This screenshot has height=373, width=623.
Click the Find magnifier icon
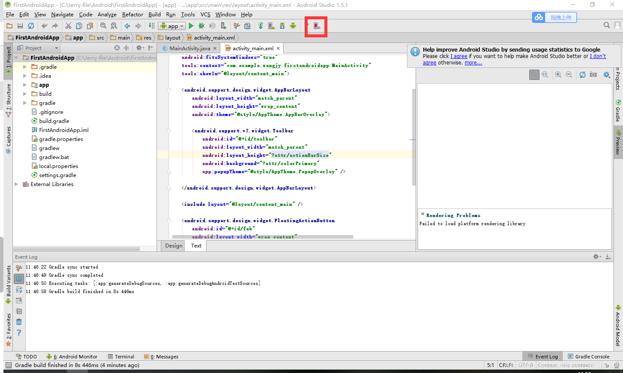(x=103, y=26)
